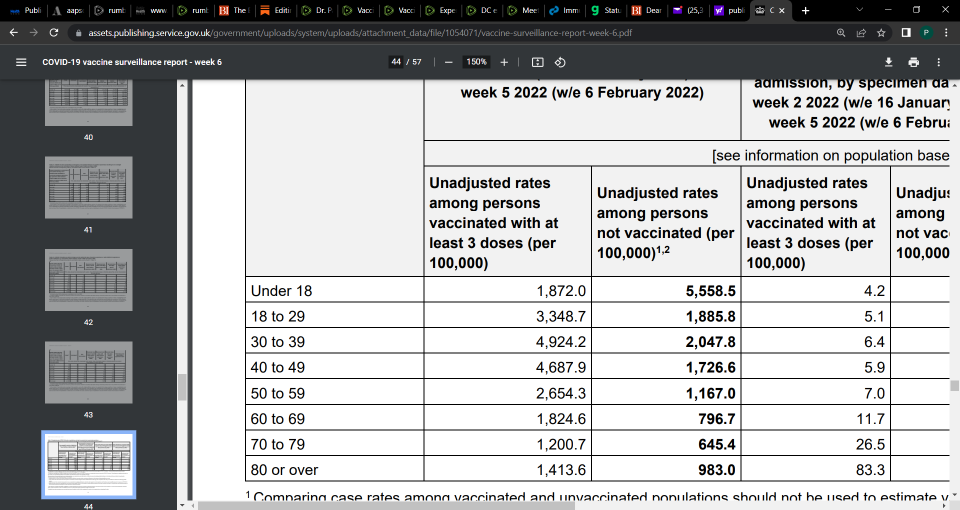Open page 41 thumbnail
960x510 pixels.
(x=88, y=187)
